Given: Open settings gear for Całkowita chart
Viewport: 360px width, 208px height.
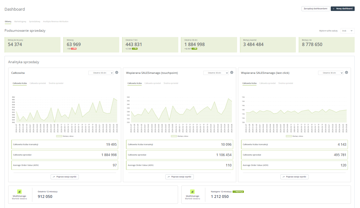Looking at the screenshot, I should pos(117,72).
